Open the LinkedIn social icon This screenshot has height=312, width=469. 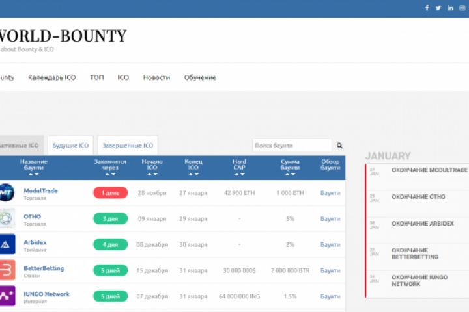(x=450, y=8)
